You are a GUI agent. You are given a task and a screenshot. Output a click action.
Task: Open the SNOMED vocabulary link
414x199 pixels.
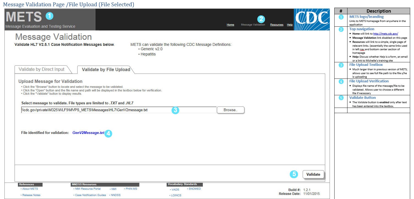(195, 189)
